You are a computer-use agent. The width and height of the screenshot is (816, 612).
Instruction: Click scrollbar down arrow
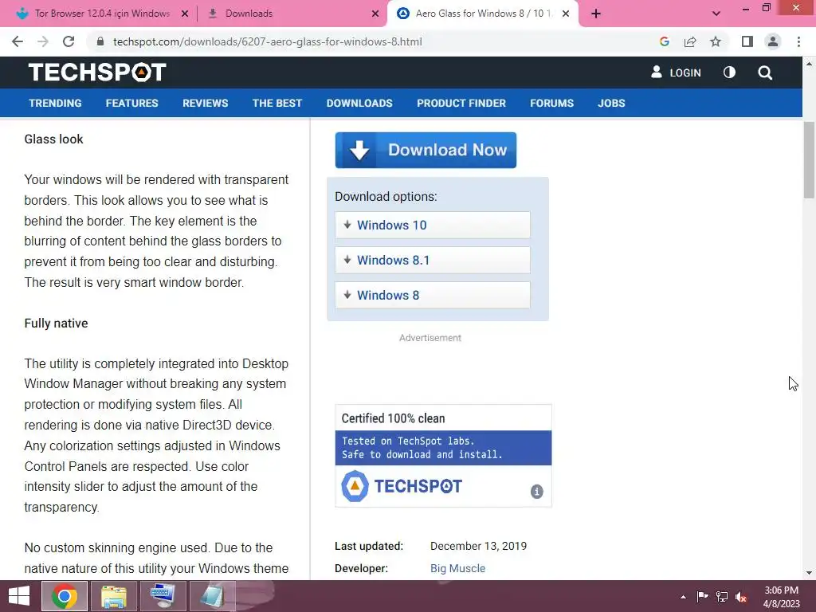point(809,573)
